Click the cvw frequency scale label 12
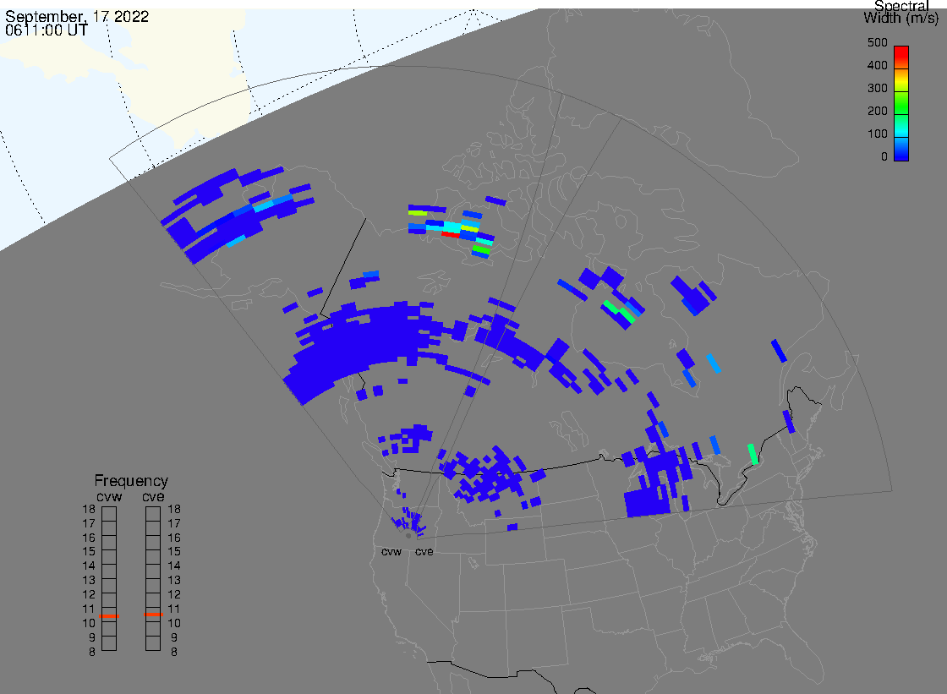 click(x=89, y=594)
